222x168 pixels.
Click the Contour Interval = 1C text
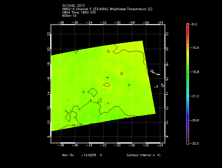point(144,155)
